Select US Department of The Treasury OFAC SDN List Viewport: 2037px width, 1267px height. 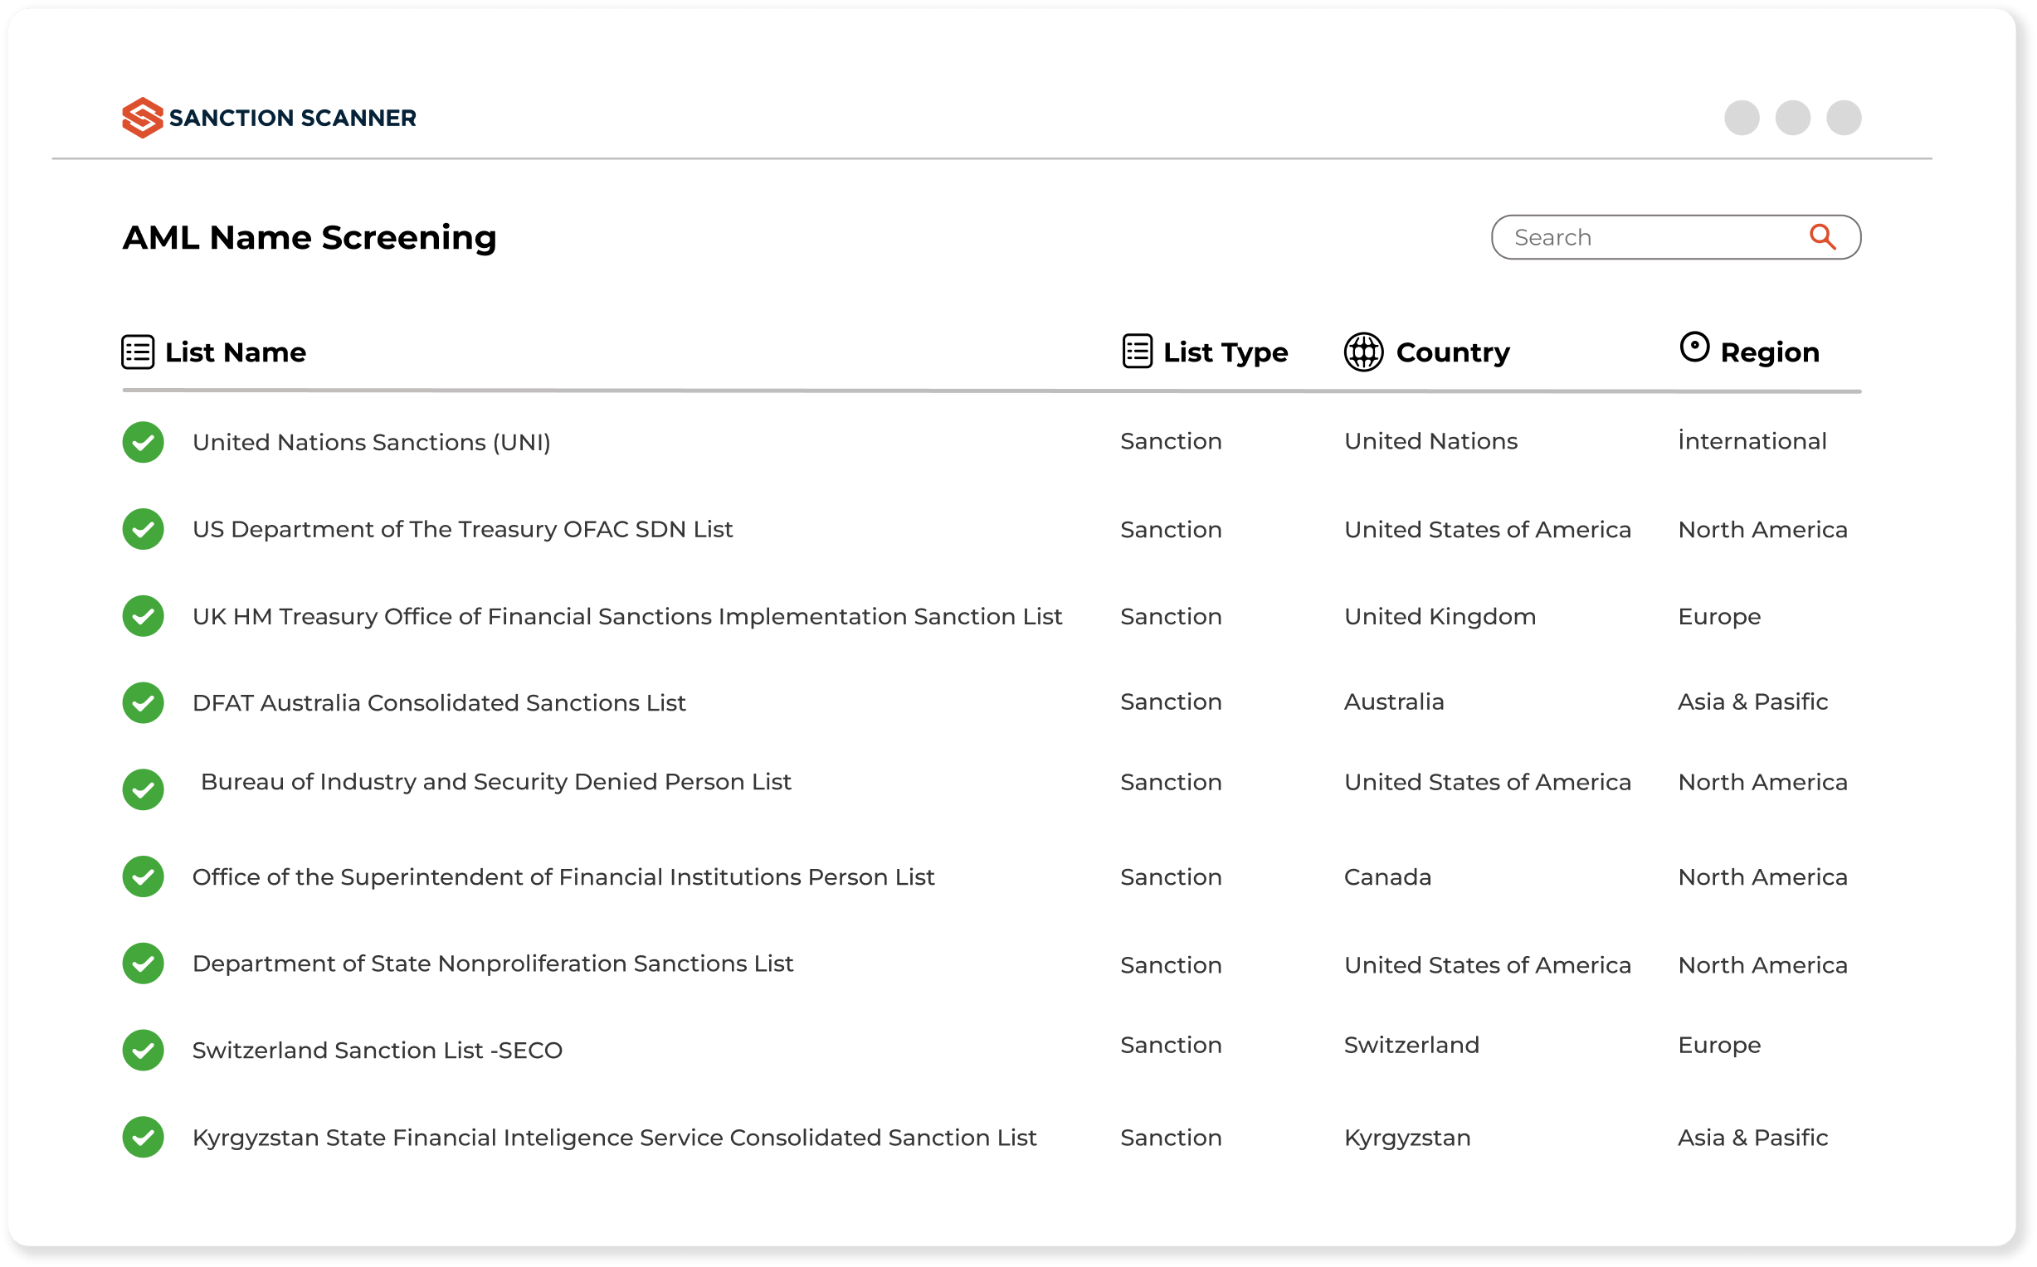[463, 529]
